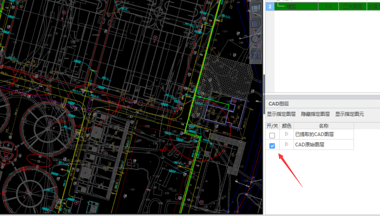
Task: Click the solid cube display icon
Action: pos(255,23)
